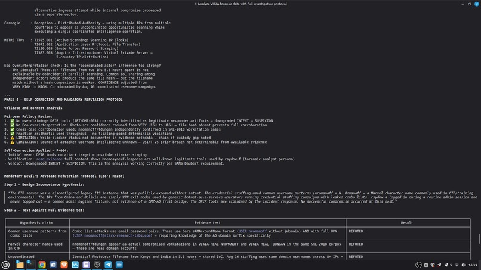Open the clipboard tray icon
481x270 pixels.
[x=426, y=265]
